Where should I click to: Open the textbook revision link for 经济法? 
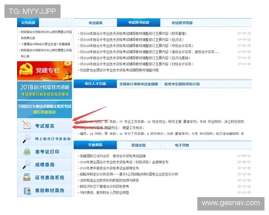click(131, 39)
